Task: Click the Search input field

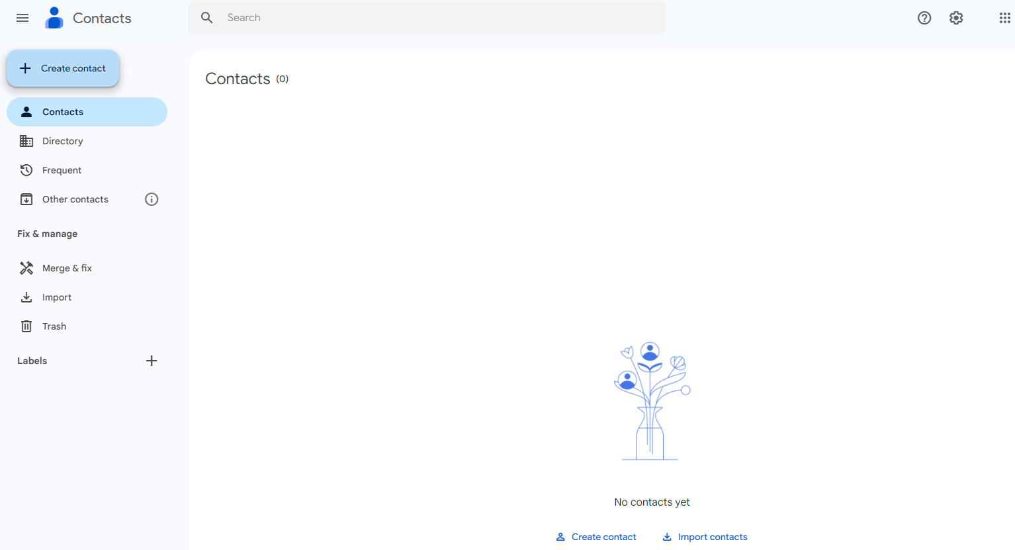Action: click(x=427, y=18)
